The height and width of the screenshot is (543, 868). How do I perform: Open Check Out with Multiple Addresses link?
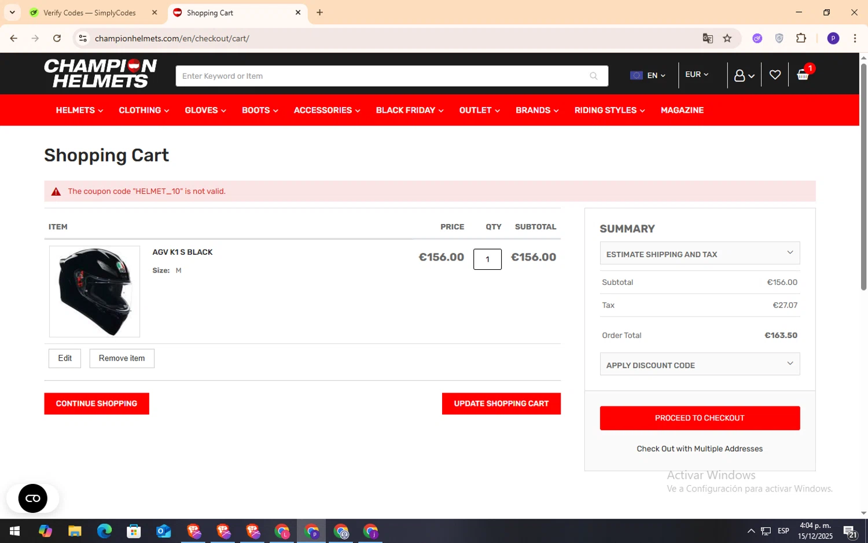pyautogui.click(x=700, y=449)
